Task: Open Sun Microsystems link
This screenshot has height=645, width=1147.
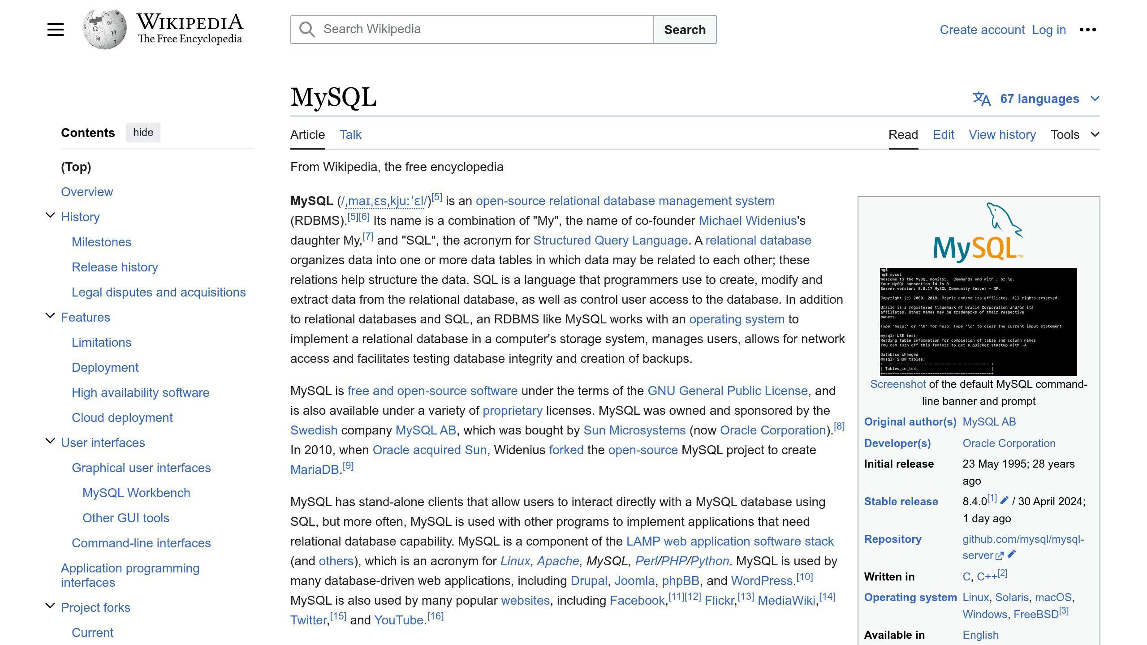Action: [634, 430]
